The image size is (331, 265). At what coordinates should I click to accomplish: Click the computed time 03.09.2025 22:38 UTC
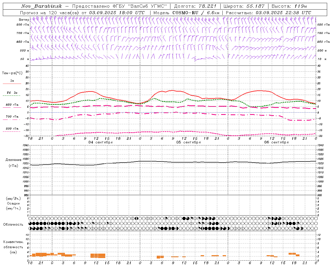point(283,13)
